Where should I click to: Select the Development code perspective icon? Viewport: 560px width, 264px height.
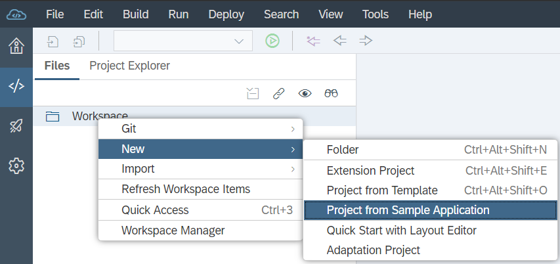pyautogui.click(x=16, y=87)
